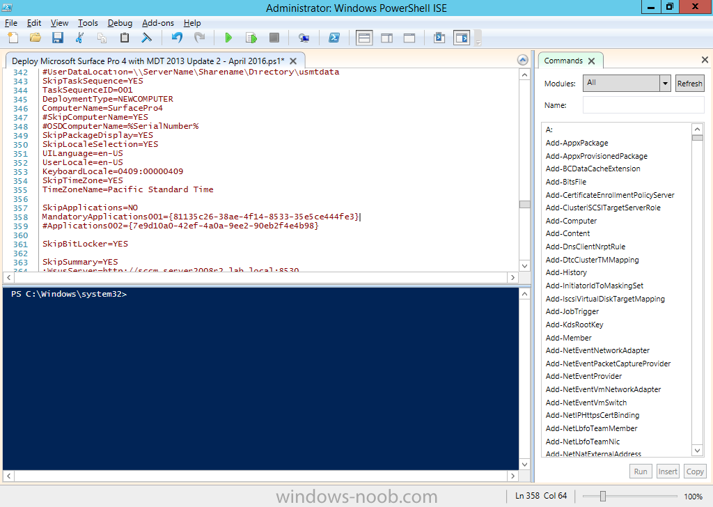Cut selection using scissors icon

click(x=79, y=38)
